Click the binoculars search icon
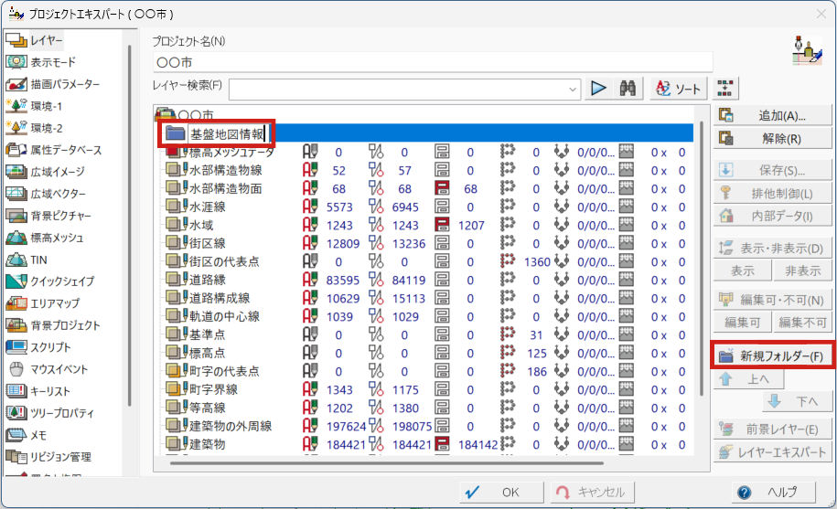 628,89
